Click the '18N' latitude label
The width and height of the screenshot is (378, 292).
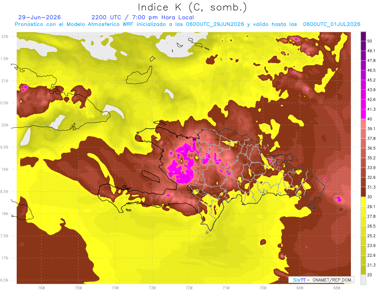pyautogui.click(x=5, y=214)
